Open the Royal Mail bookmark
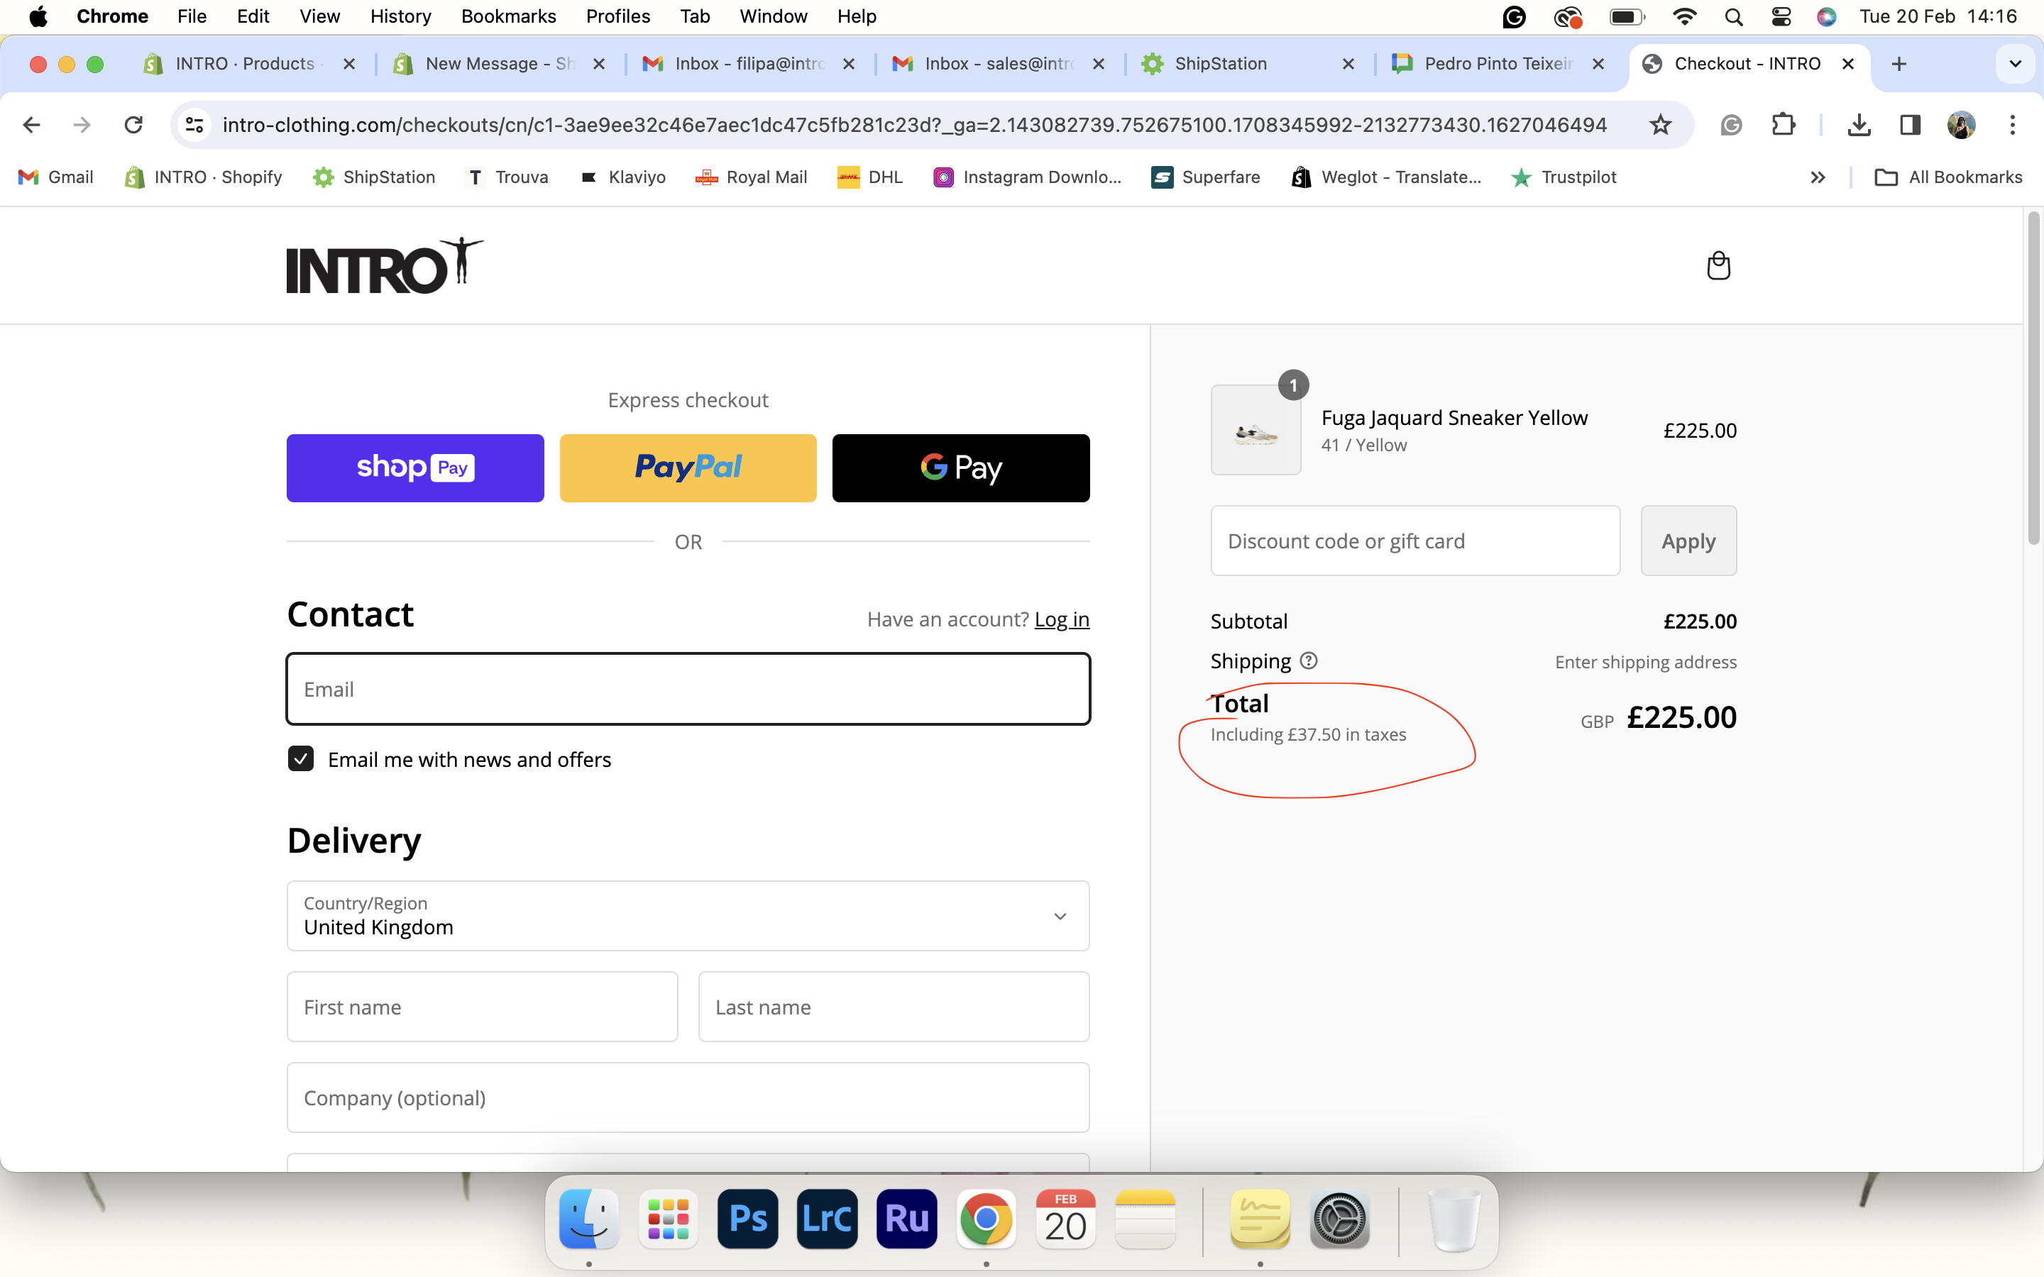This screenshot has width=2044, height=1277. click(750, 177)
